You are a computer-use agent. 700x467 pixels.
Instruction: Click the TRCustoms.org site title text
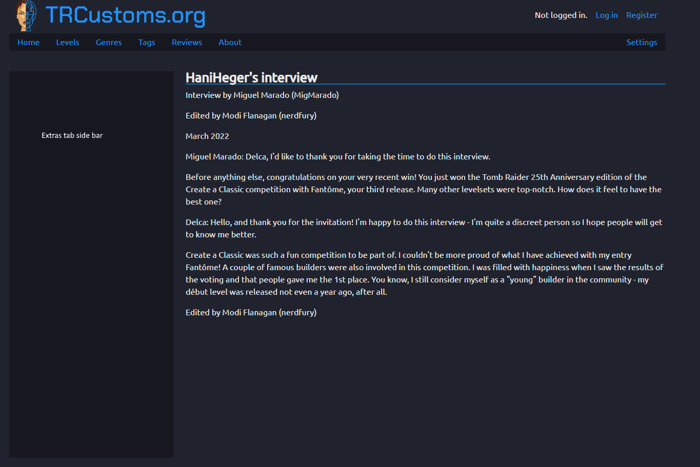coord(125,16)
